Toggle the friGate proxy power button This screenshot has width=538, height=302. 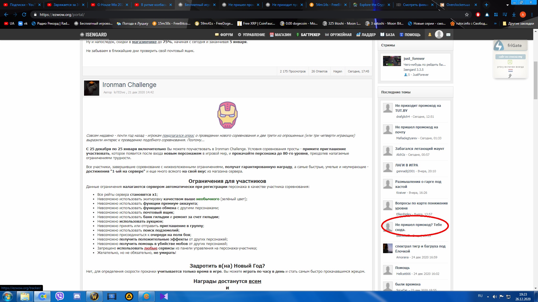[x=510, y=62]
